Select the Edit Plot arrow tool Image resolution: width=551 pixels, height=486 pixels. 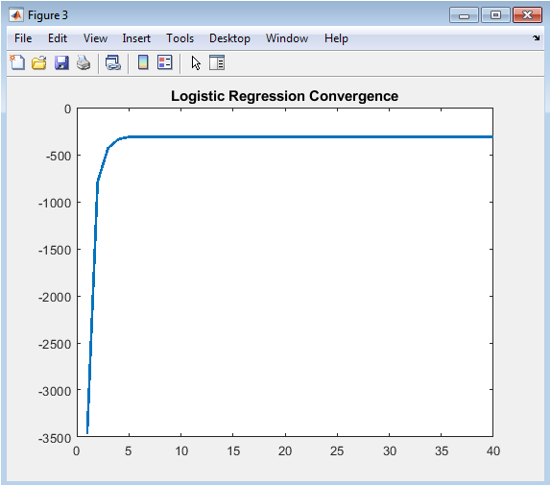(196, 63)
